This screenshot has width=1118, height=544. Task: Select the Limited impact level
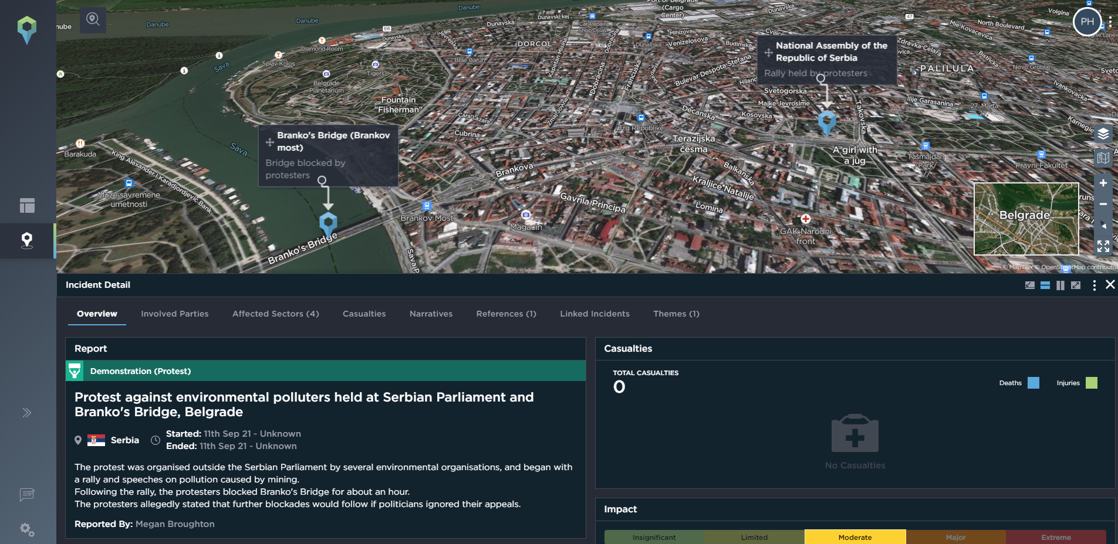click(755, 537)
